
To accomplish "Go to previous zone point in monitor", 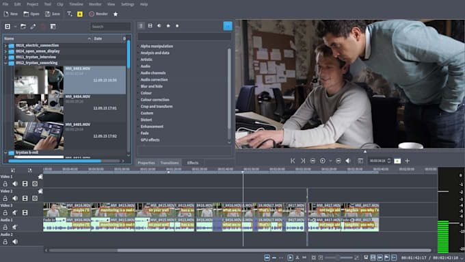I will coord(293,161).
